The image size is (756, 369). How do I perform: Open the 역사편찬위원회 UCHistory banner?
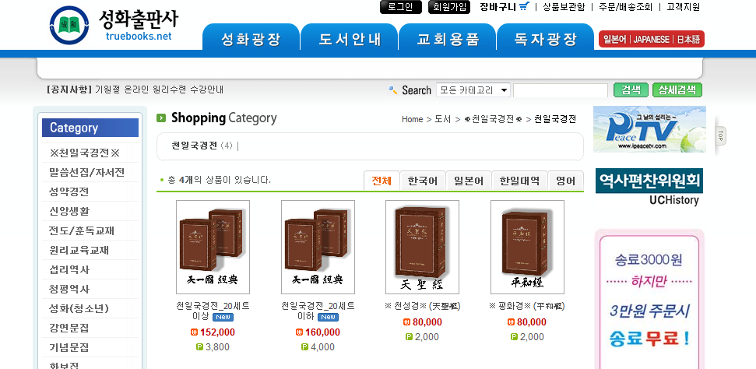coord(649,188)
